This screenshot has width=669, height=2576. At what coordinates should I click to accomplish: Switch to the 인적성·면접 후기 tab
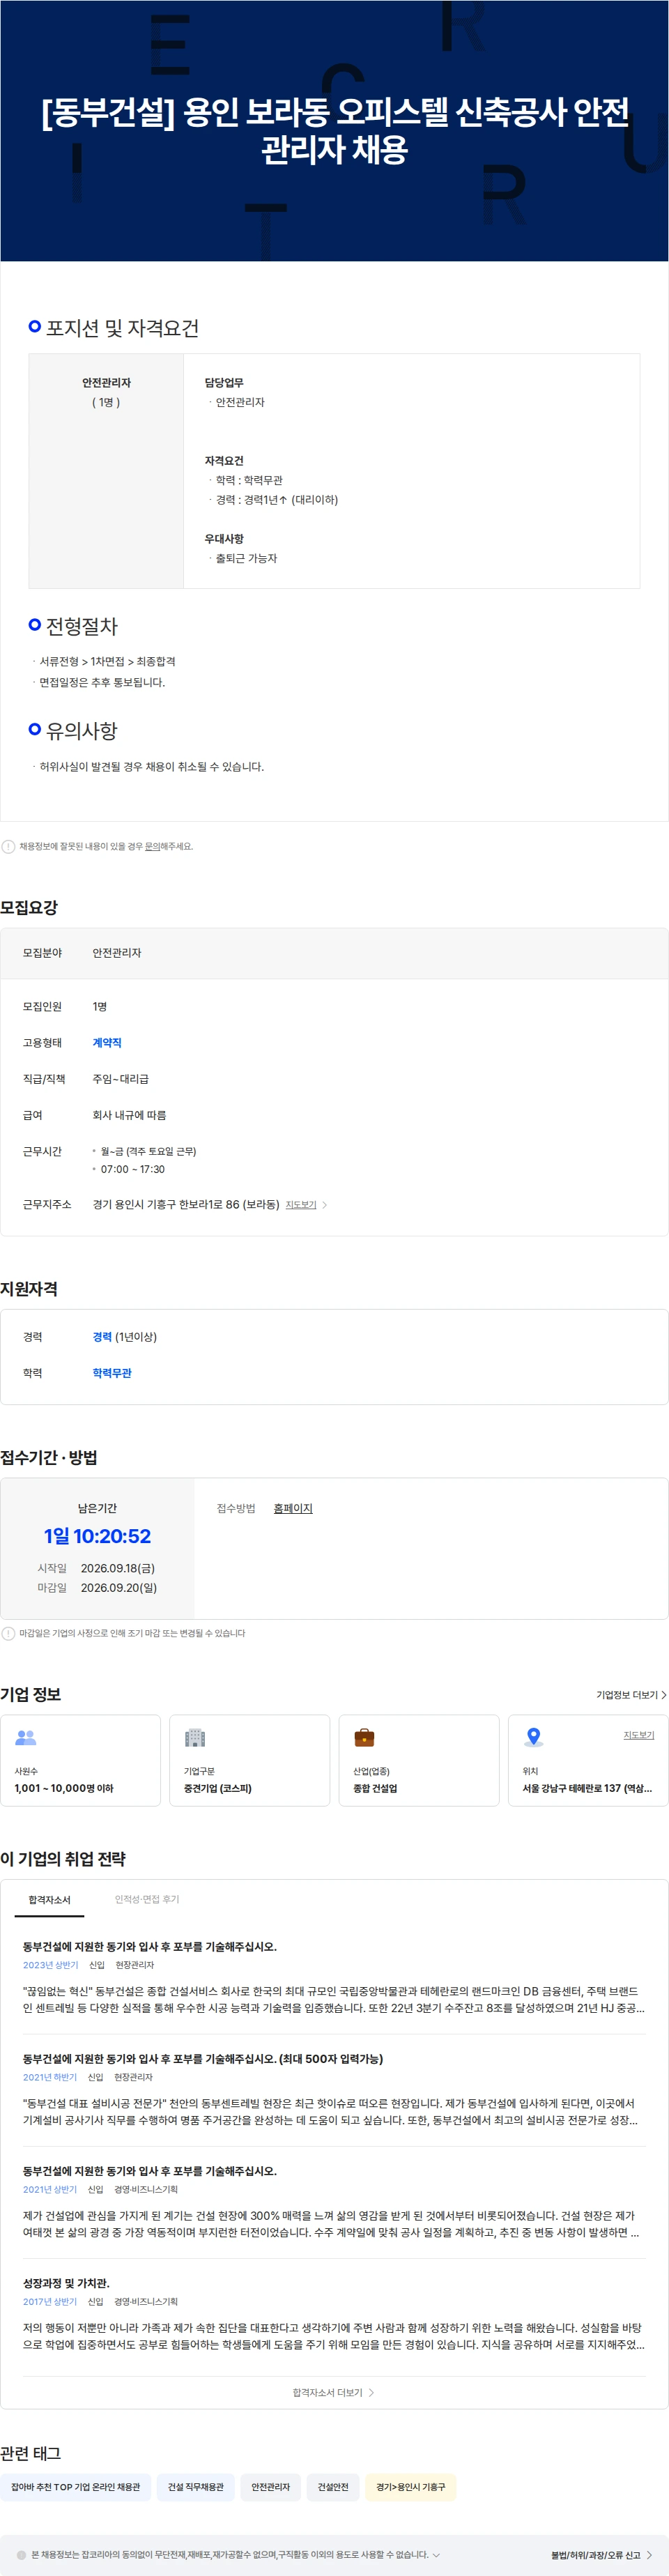(147, 1898)
